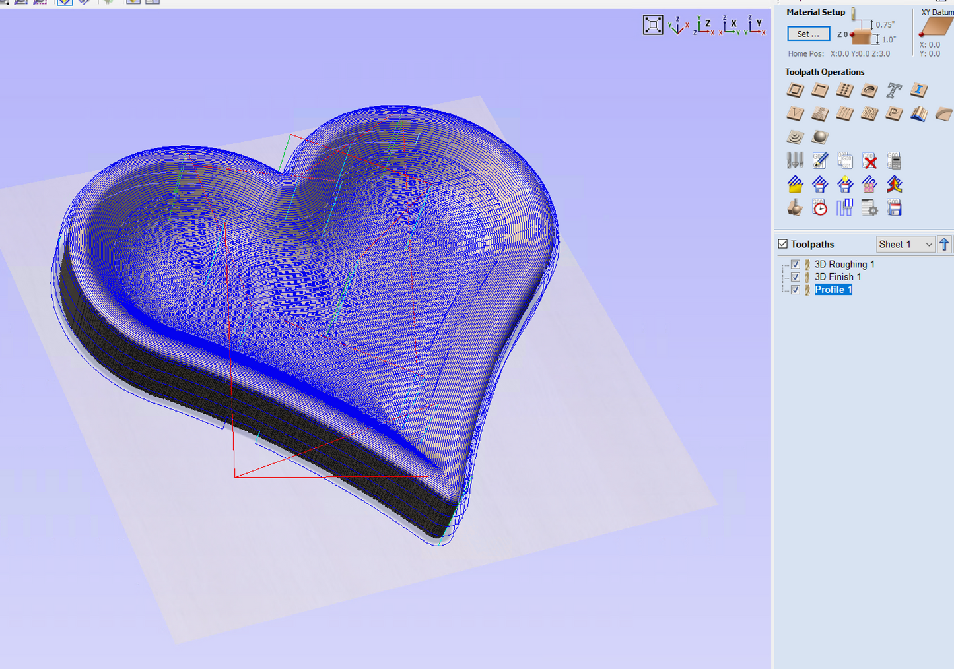Open the Tool Database
This screenshot has width=954, height=669.
coord(795,160)
